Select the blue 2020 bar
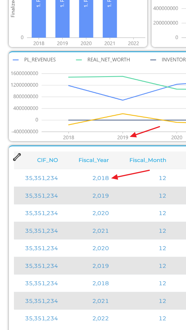Image resolution: width=186 pixels, height=330 pixels. coord(86,19)
